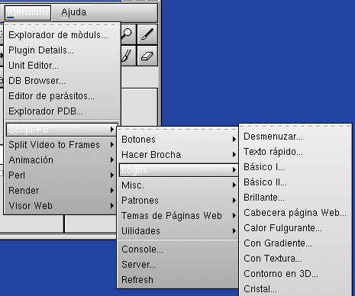Viewport: 355px width, 296px height.
Task: Expand the Misc. submenu
Action: (x=179, y=185)
